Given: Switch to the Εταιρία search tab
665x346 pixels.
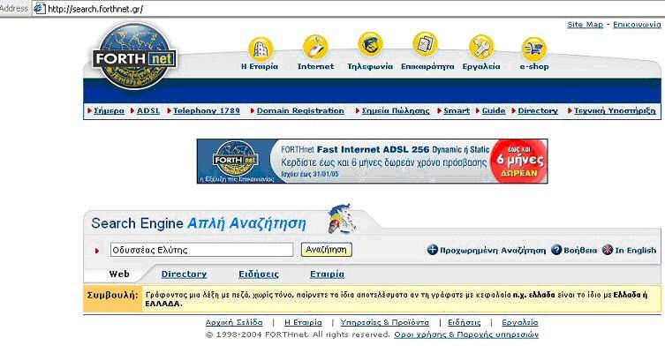Looking at the screenshot, I should click(x=327, y=275).
